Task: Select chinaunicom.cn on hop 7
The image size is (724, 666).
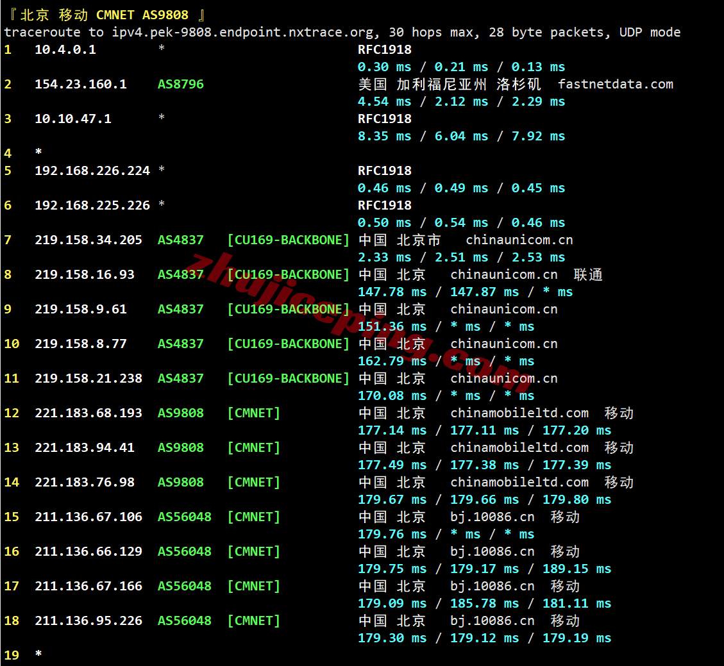Action: tap(519, 240)
